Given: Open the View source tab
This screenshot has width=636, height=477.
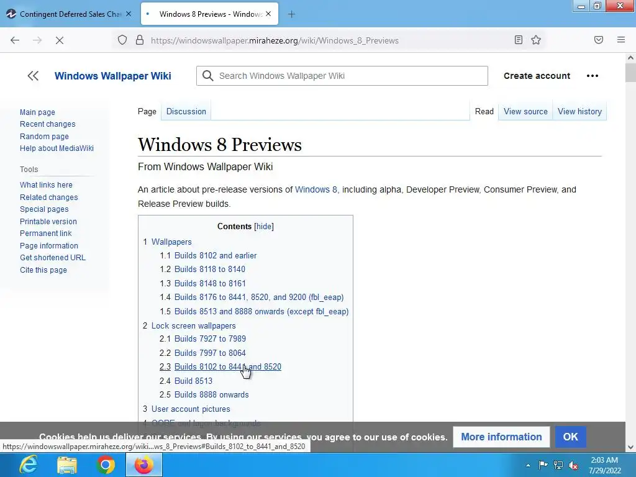Looking at the screenshot, I should click(x=525, y=112).
